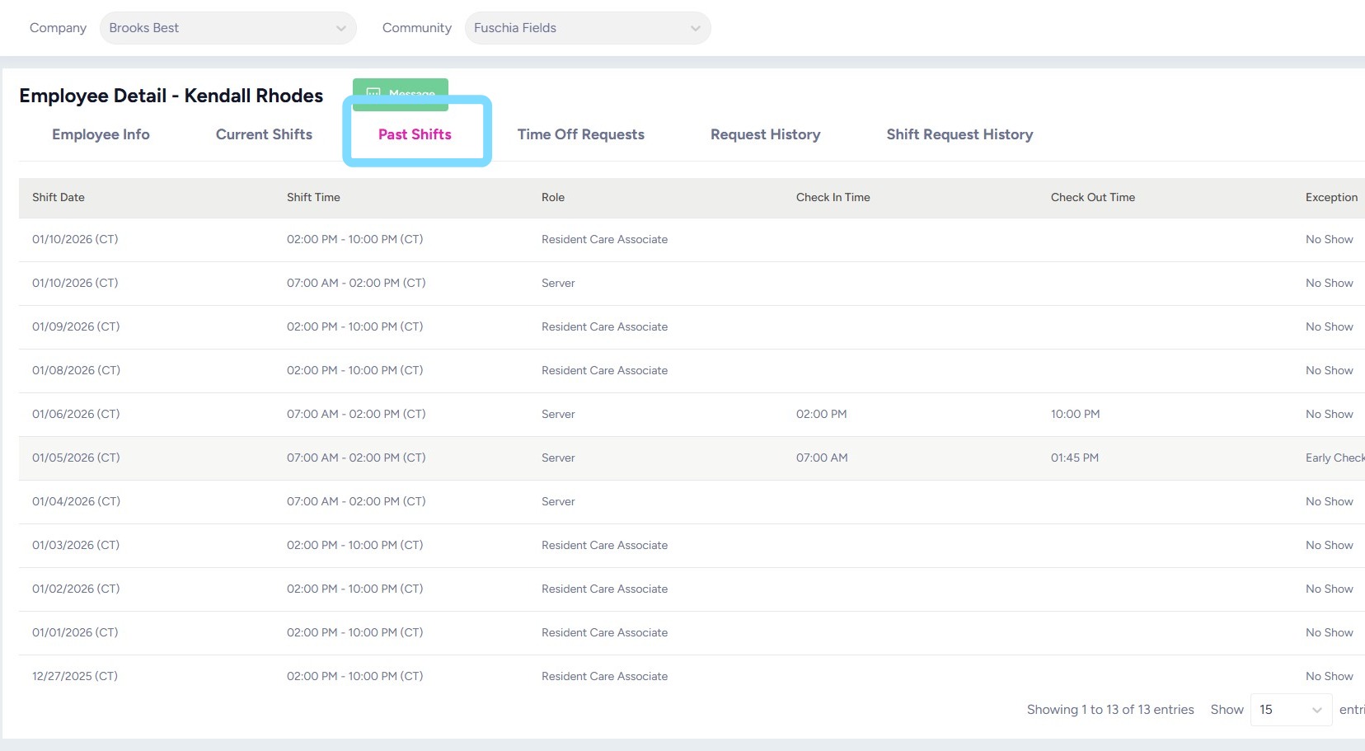Image resolution: width=1365 pixels, height=751 pixels.
Task: Click the 01/06/2026 shift's 10:00 PM checkout
Action: coord(1075,414)
